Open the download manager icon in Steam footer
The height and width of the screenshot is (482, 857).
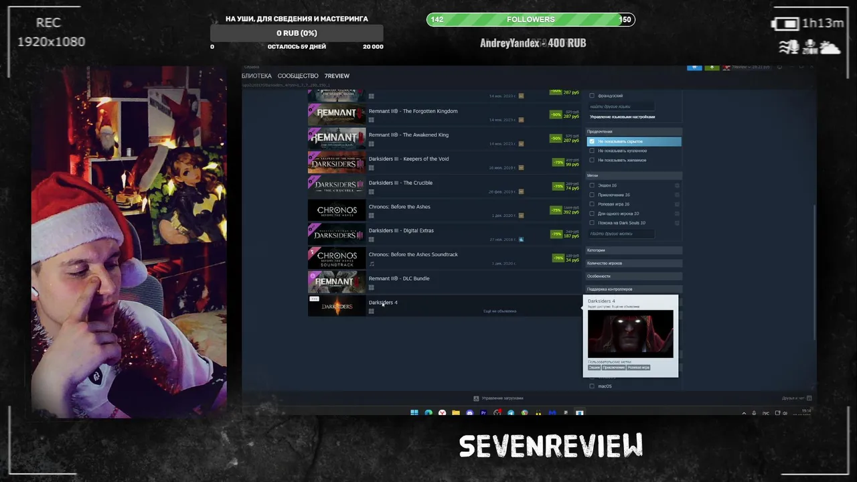[476, 398]
